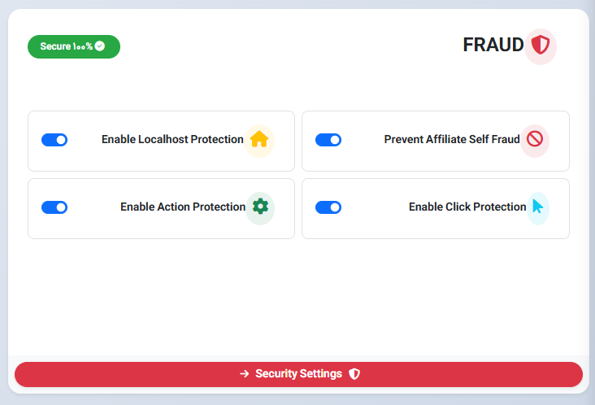Click the checkmark icon in Secure badge

pyautogui.click(x=100, y=46)
